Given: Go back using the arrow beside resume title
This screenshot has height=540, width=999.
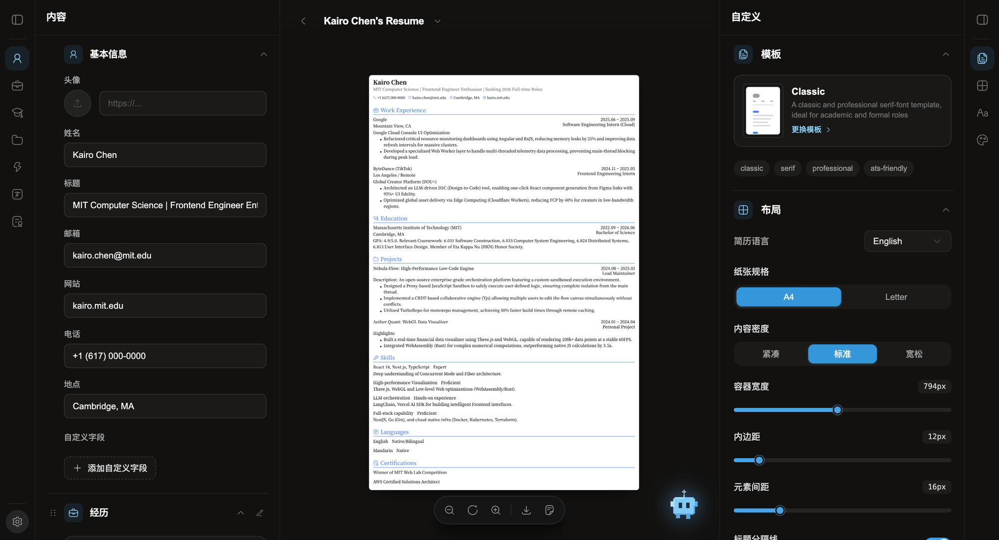Looking at the screenshot, I should pos(303,21).
